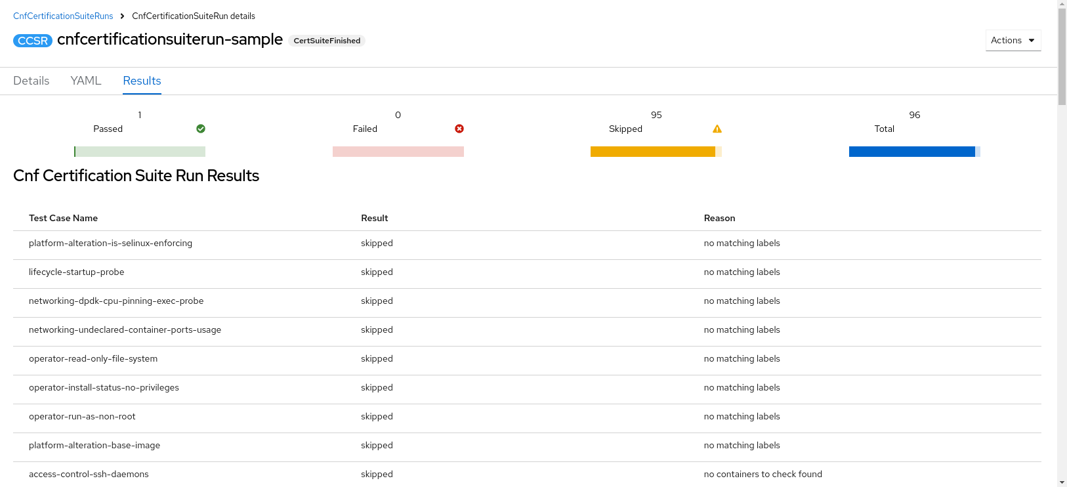Viewport: 1067px width, 487px height.
Task: Click reason for platform-alteration-base-image row
Action: [742, 445]
